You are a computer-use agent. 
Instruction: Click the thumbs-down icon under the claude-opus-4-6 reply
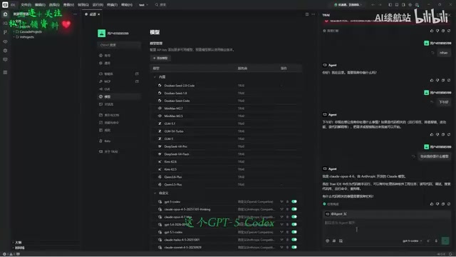tap(437, 204)
